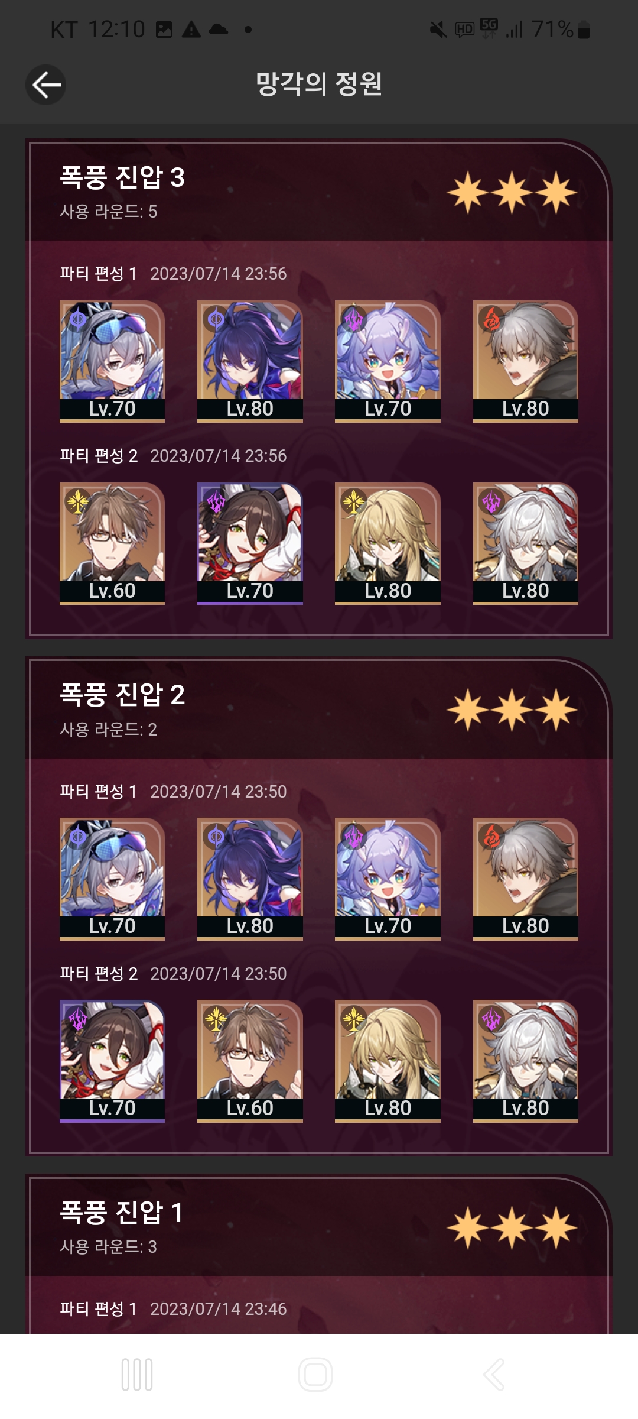Select the Lv.60 glasses character in 폭풍 진압 3 team 2

pyautogui.click(x=112, y=543)
